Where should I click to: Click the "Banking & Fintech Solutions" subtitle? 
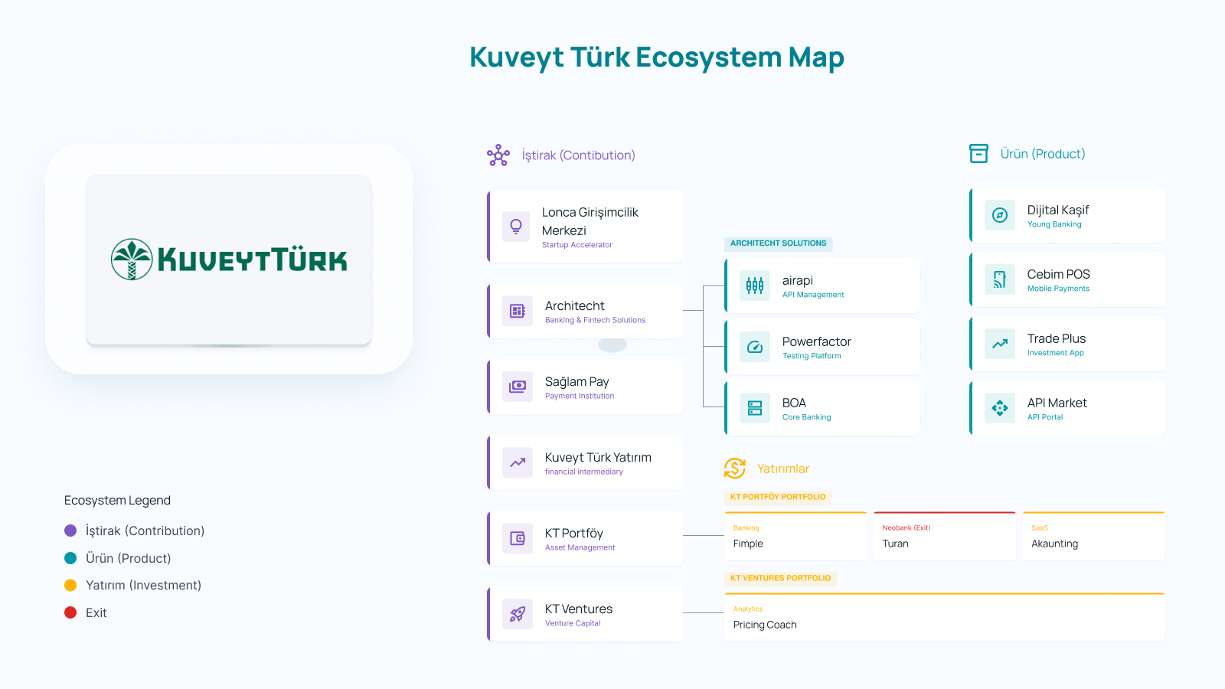tap(595, 320)
